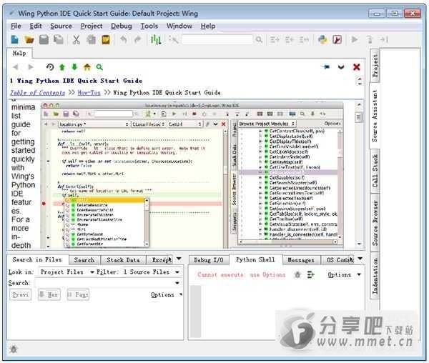429x363 pixels.
Task: Click the magnifier beside the toolbar search box
Action: click(259, 40)
